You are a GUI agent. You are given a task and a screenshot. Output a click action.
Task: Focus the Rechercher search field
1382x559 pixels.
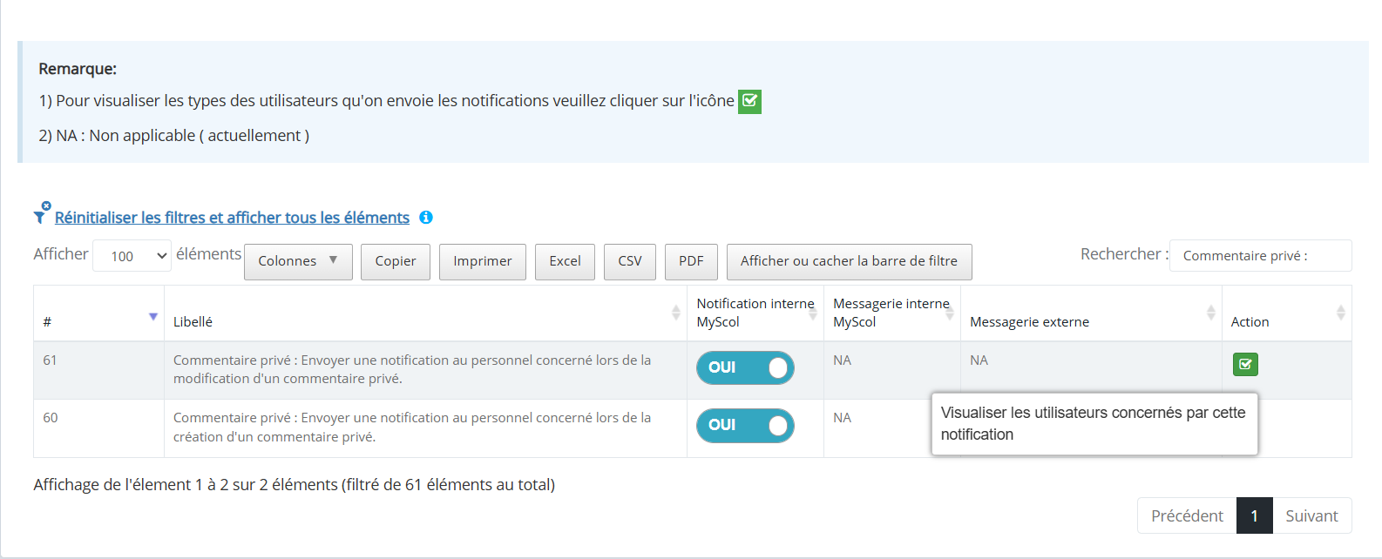click(1260, 255)
